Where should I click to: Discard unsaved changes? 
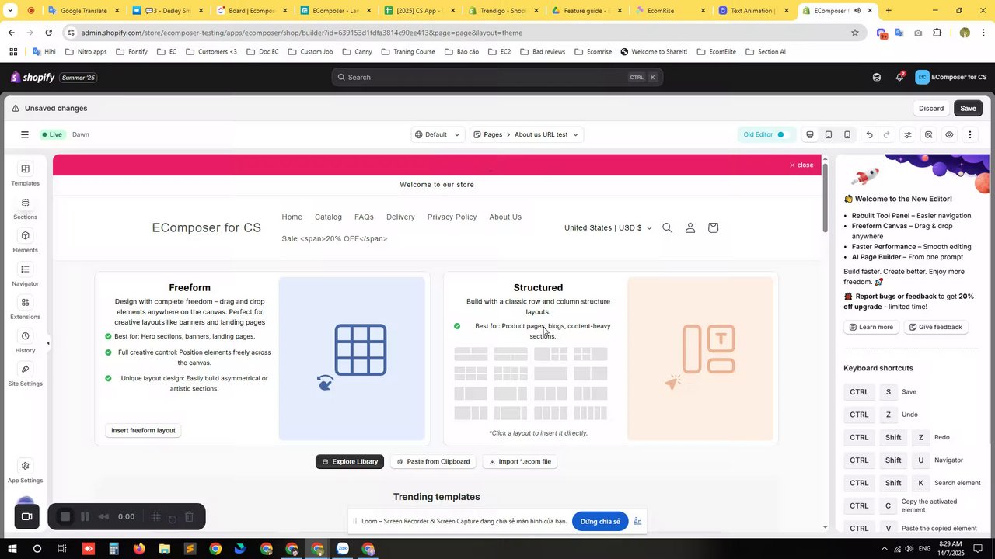click(931, 108)
